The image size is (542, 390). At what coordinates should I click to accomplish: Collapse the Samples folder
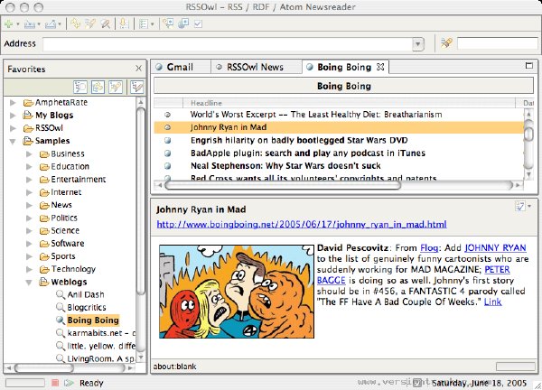pos(13,141)
